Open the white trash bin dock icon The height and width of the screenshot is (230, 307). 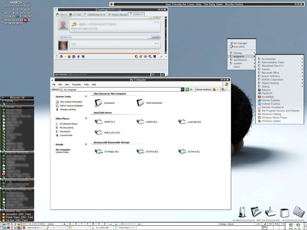[284, 213]
